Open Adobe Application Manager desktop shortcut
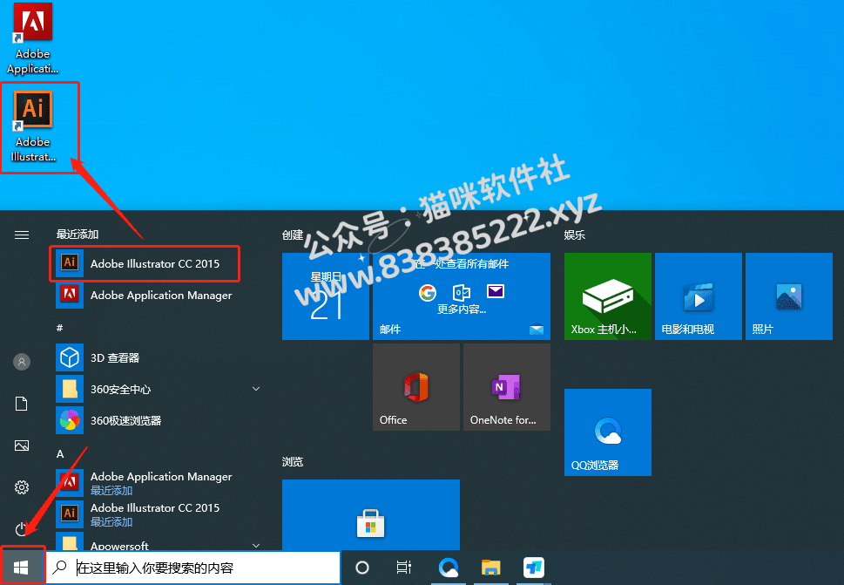 coord(33,38)
